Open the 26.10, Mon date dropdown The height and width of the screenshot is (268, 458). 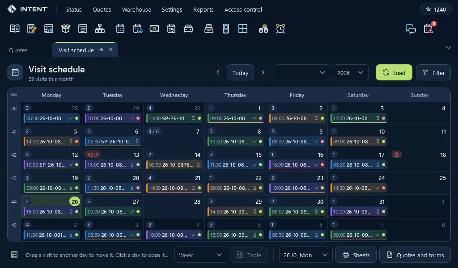[305, 255]
